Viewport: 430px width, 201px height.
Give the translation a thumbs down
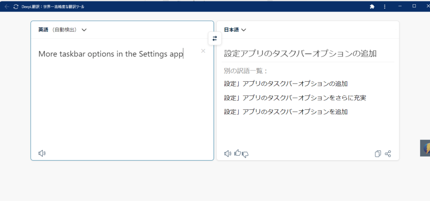point(246,155)
